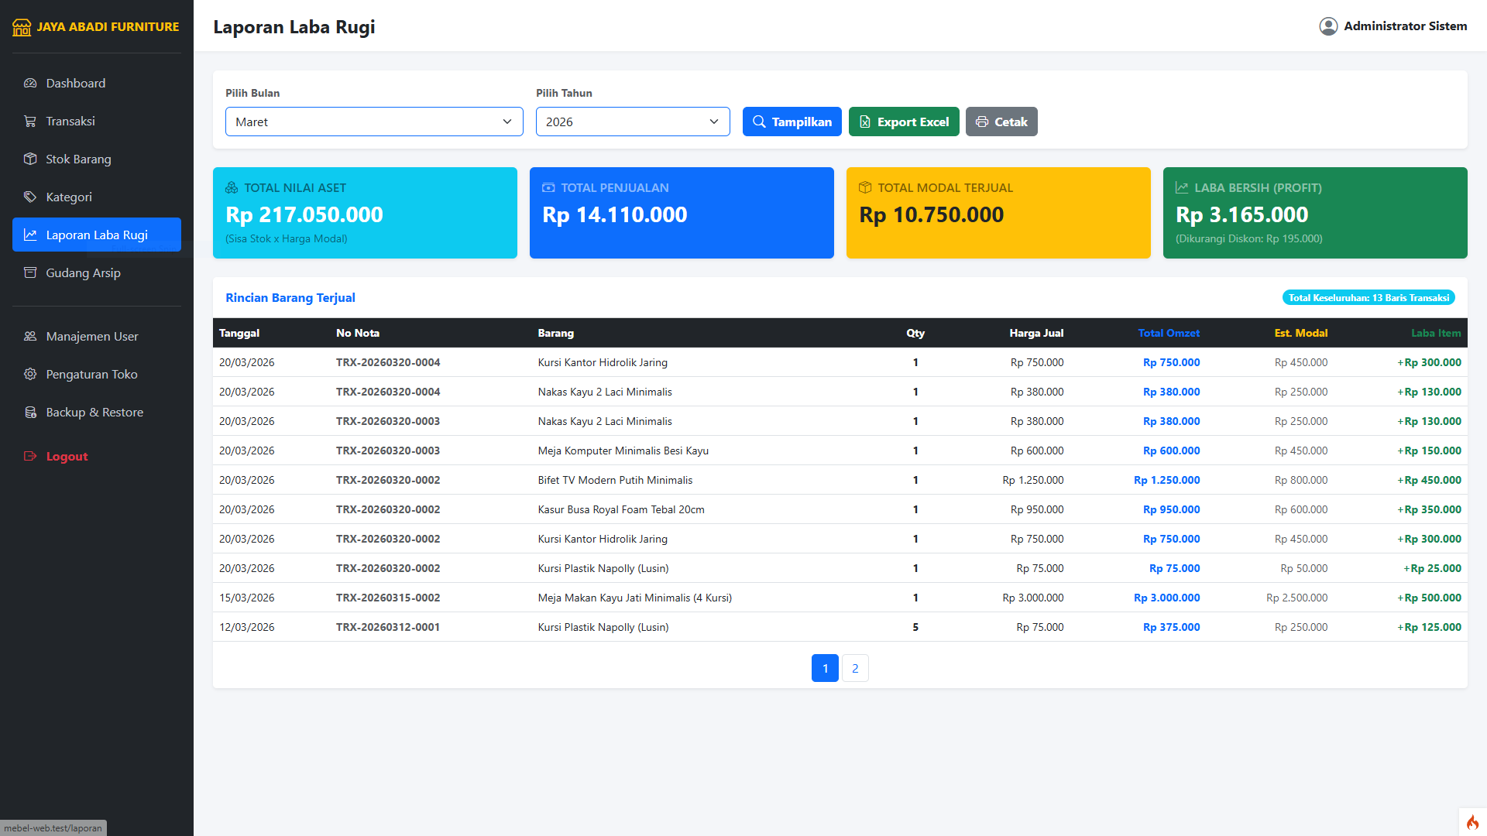Open the Pilih Bulan dropdown

click(x=374, y=122)
